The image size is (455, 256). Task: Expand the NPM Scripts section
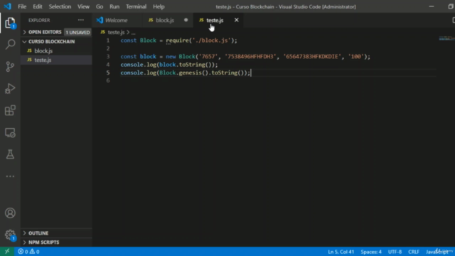click(43, 242)
